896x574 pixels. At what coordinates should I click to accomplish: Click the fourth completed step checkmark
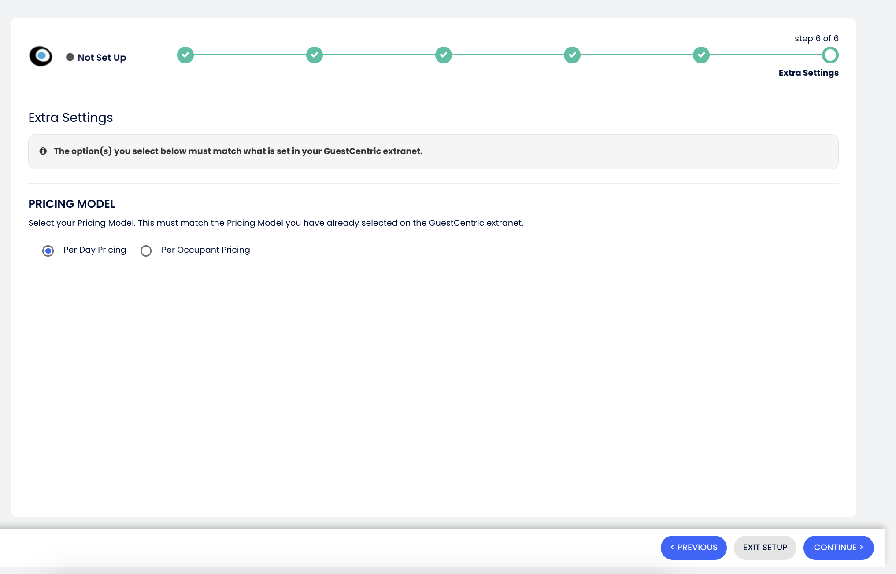(x=572, y=55)
